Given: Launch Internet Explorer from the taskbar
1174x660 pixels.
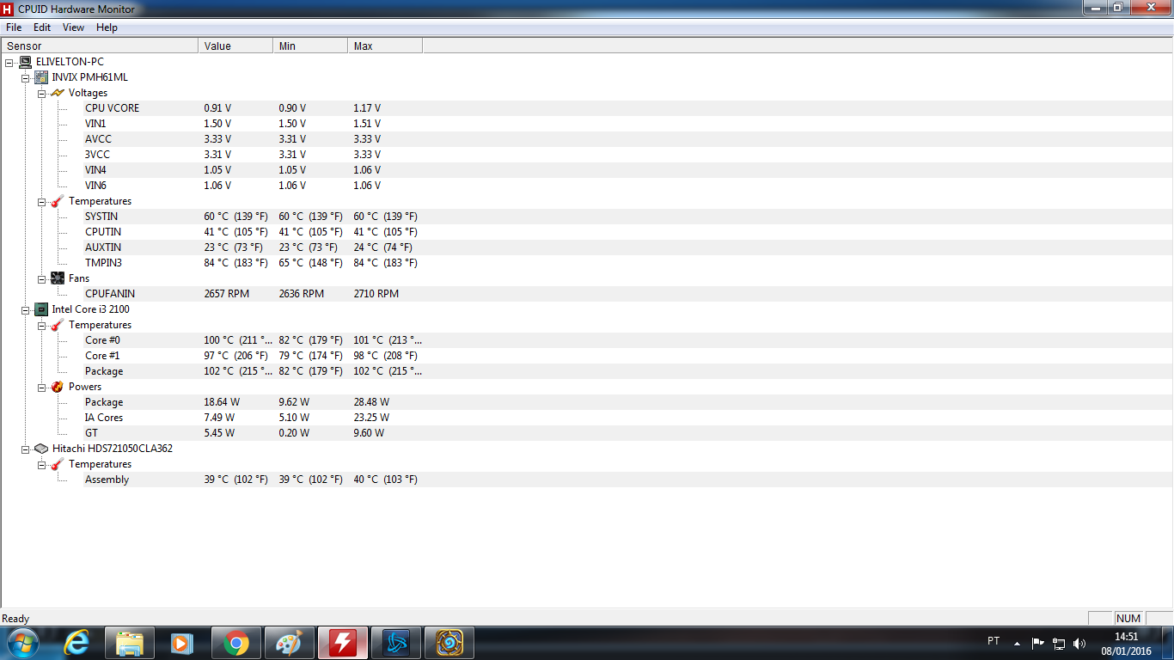Looking at the screenshot, I should pyautogui.click(x=76, y=643).
